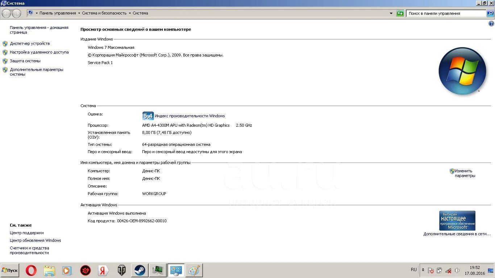This screenshot has width=495, height=278.
Task: Click Система и безопасность in the breadcrumb
Action: click(104, 13)
